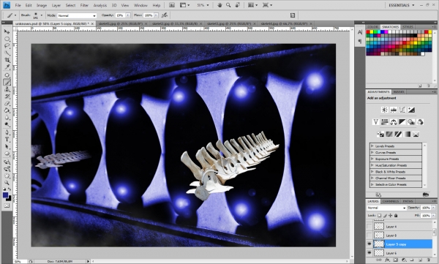Add a Curves adjustment layer
Viewport: 439px width, 264px height.
[402, 110]
